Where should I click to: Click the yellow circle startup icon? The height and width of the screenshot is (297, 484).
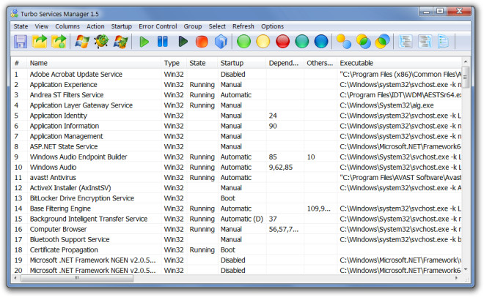[x=263, y=42]
